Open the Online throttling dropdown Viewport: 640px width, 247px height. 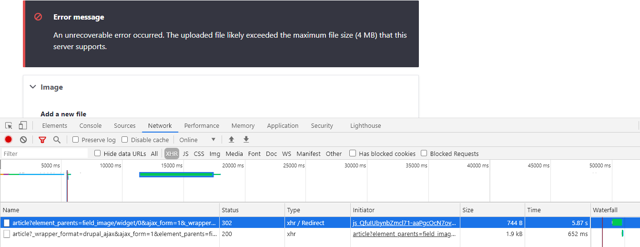(197, 140)
